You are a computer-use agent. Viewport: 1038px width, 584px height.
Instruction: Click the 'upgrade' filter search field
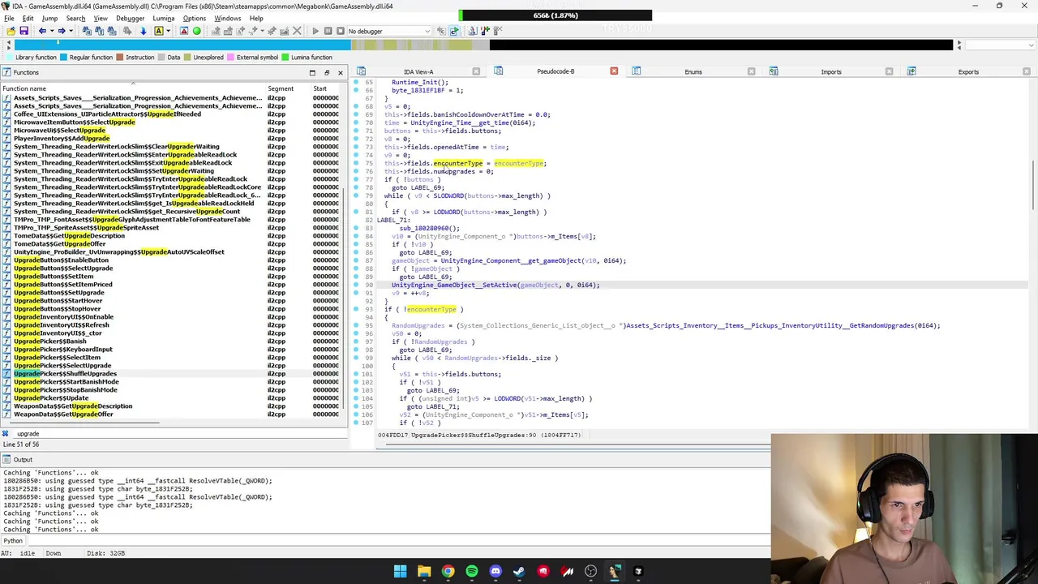(x=178, y=434)
